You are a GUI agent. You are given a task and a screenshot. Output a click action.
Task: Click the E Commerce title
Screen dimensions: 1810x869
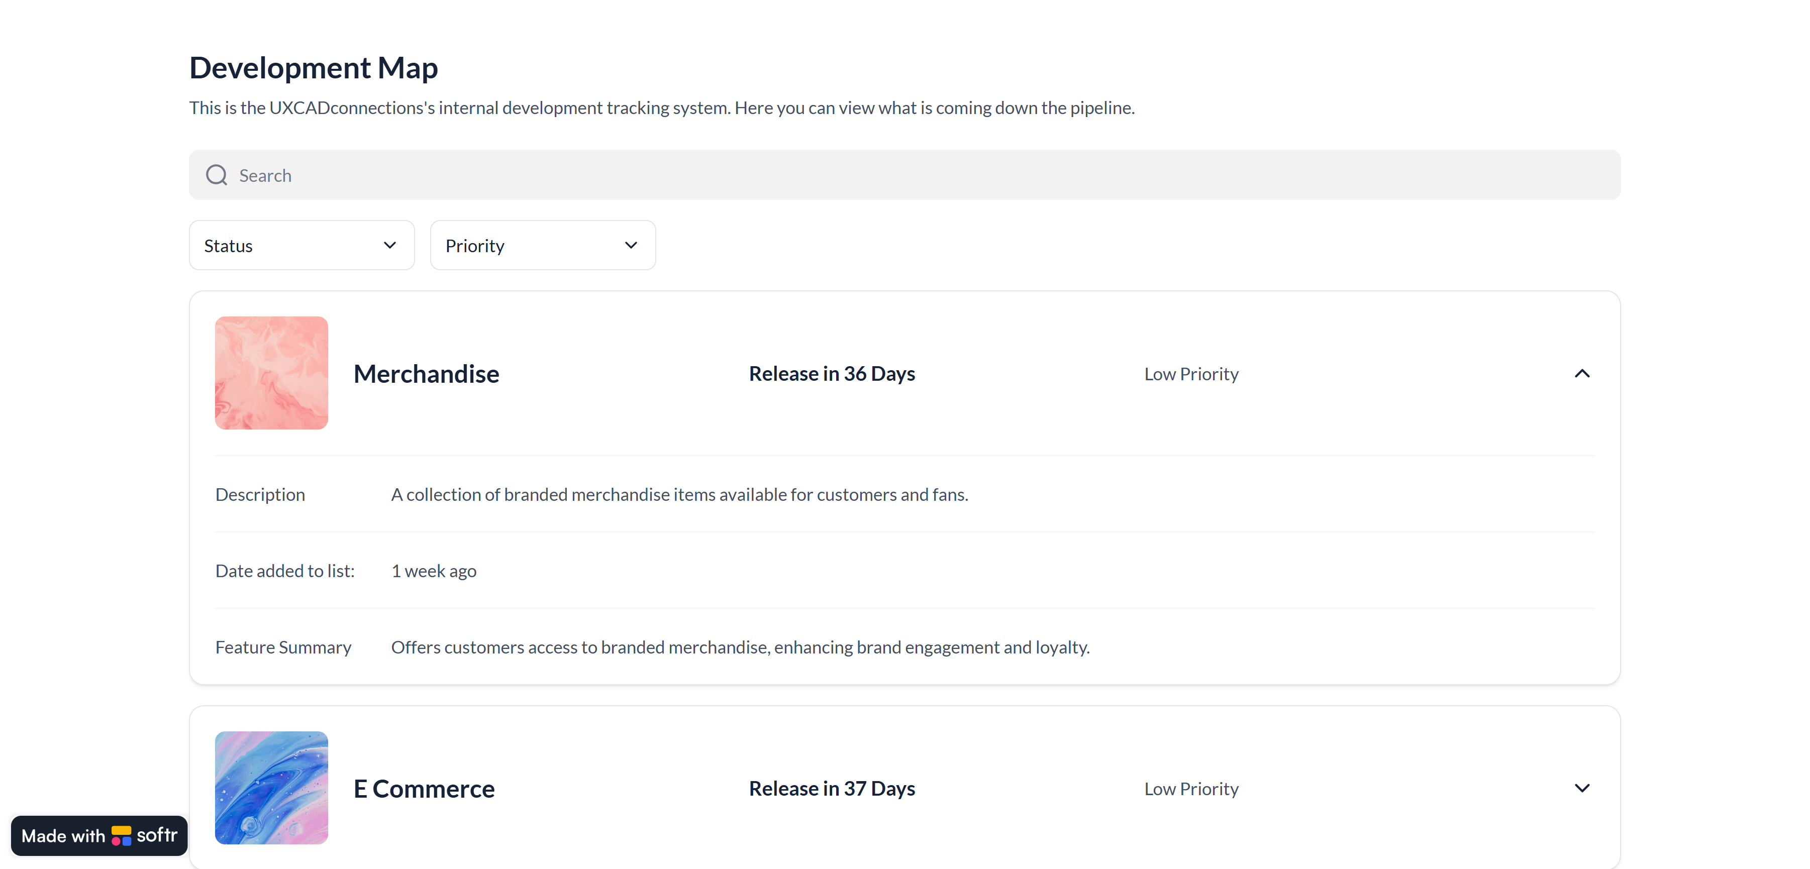click(x=424, y=789)
